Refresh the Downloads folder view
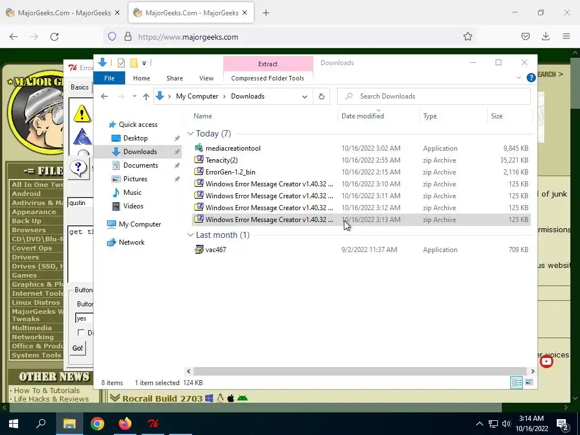 (x=322, y=96)
